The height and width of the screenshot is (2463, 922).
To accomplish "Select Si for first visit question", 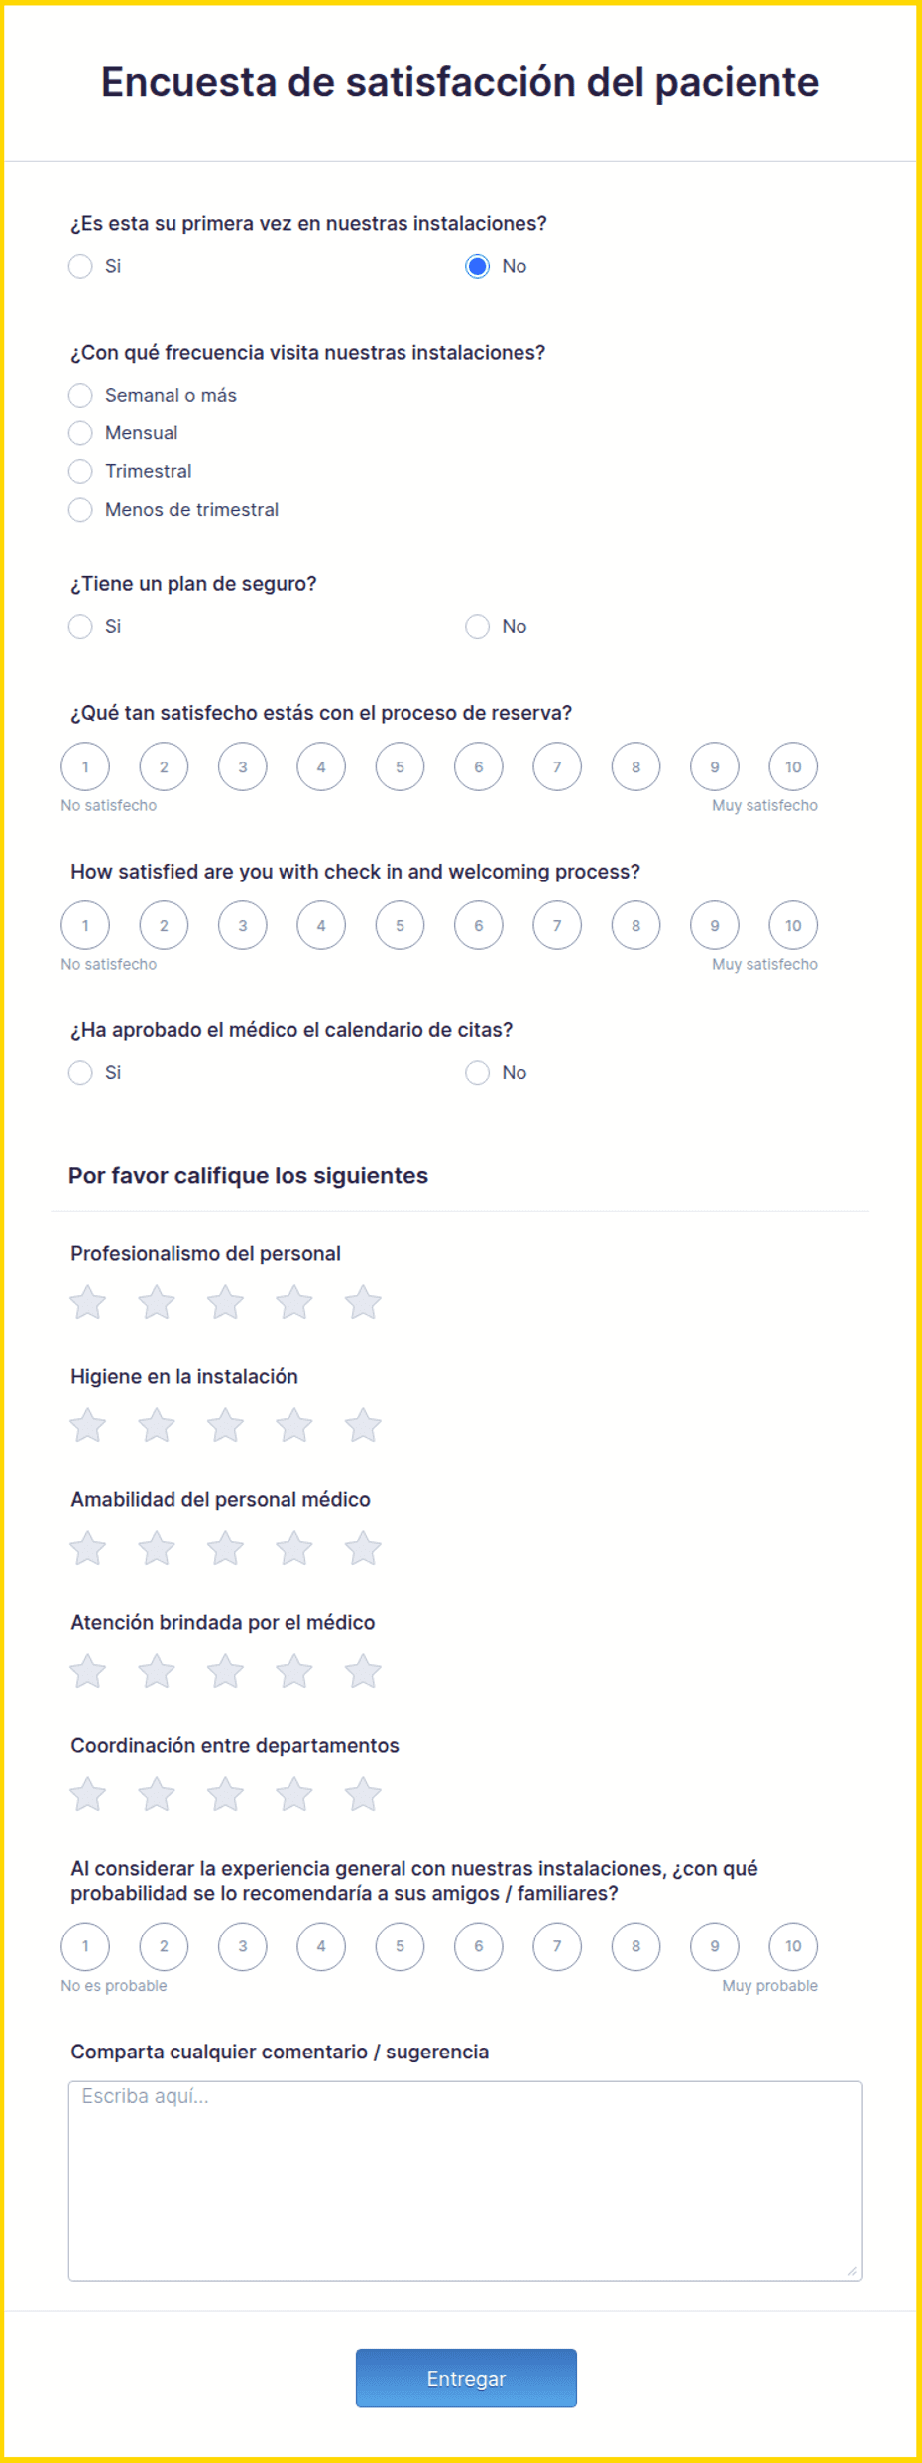I will click(x=80, y=266).
